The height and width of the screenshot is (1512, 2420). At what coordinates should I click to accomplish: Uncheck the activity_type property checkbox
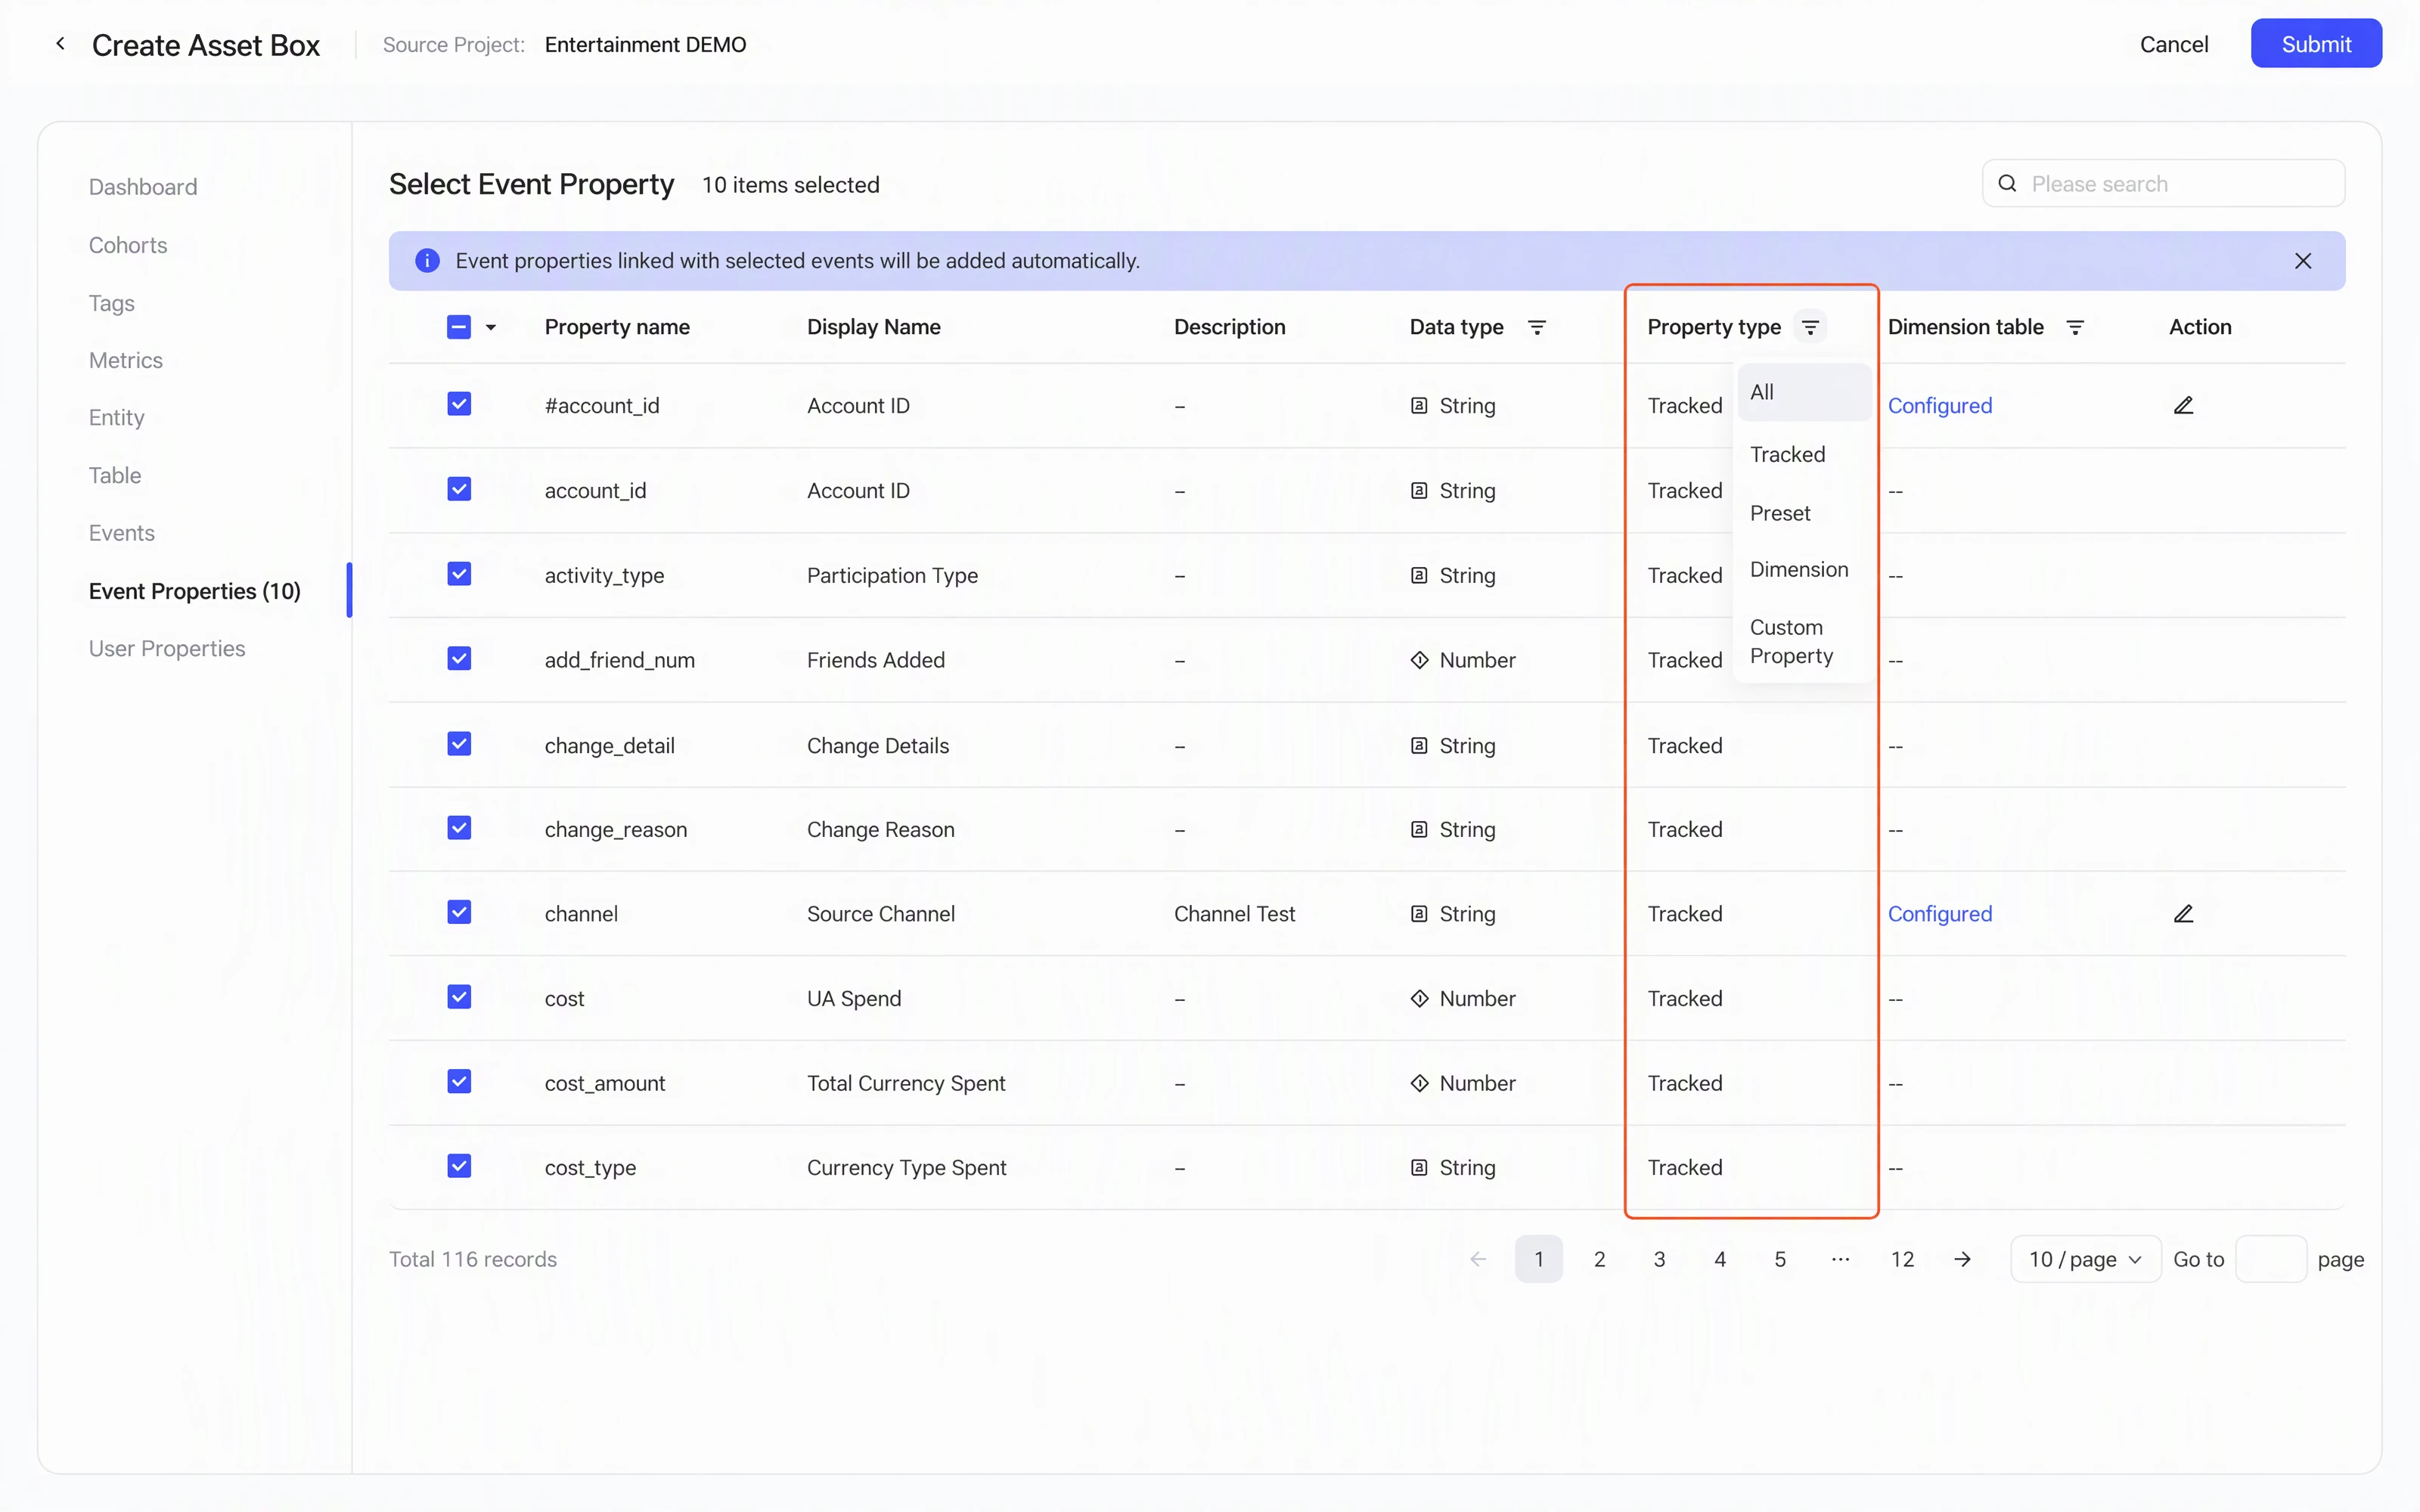coord(459,574)
